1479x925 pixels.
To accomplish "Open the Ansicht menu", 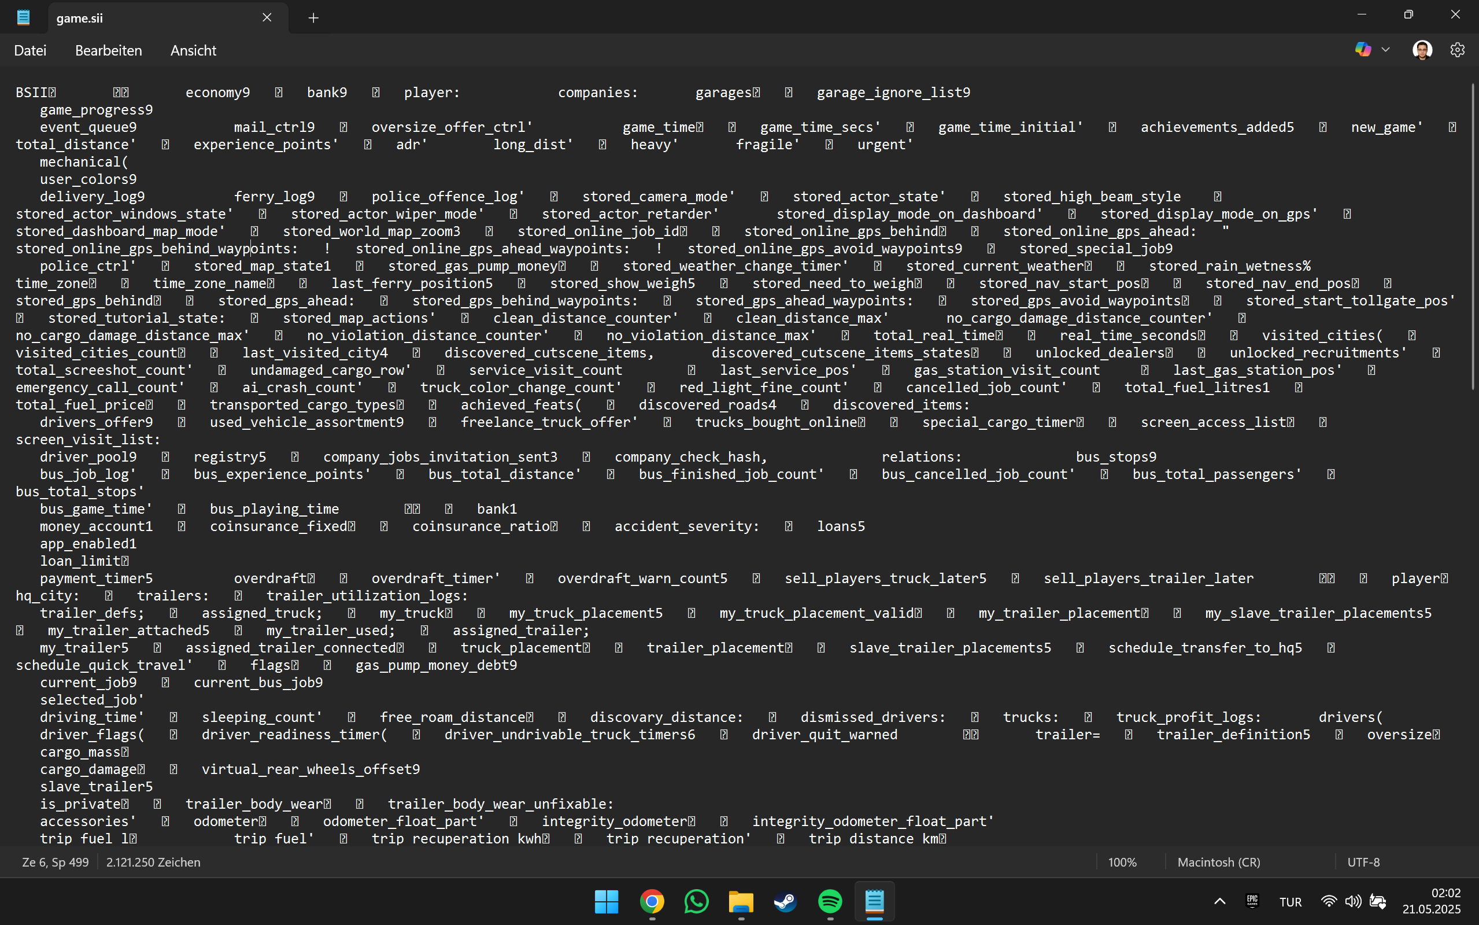I will 193,51.
